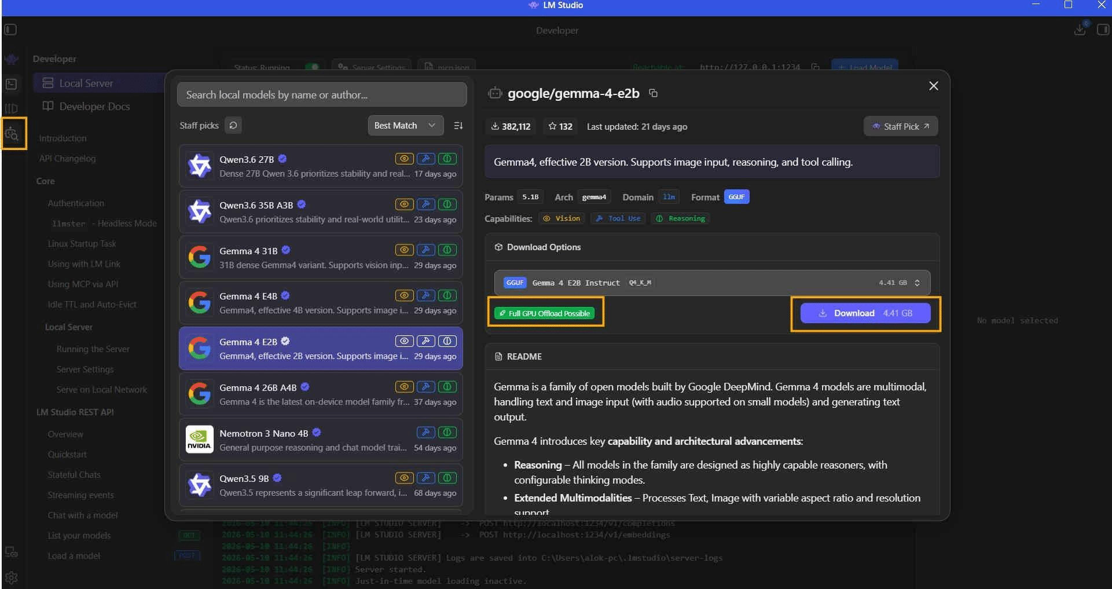Viewport: 1112px width, 589px height.
Task: Open the model search (Discover) icon
Action: tap(13, 134)
